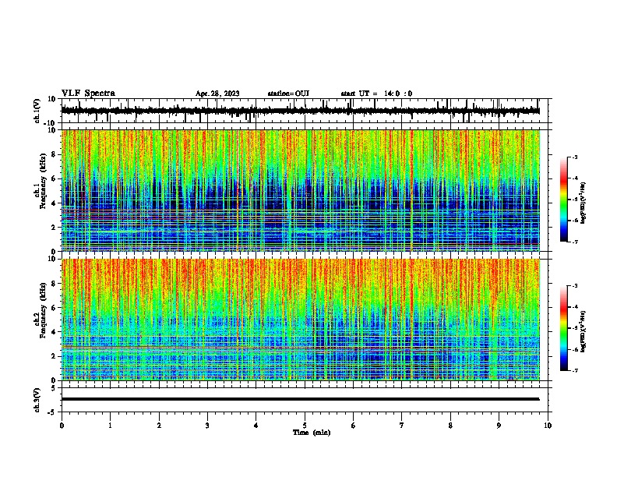Viewport: 617px width, 477px height.
Task: Click the log(PSD) label beside ch.1 color bar
Action: [x=584, y=203]
